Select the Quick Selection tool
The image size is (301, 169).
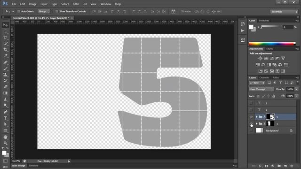pyautogui.click(x=5, y=44)
